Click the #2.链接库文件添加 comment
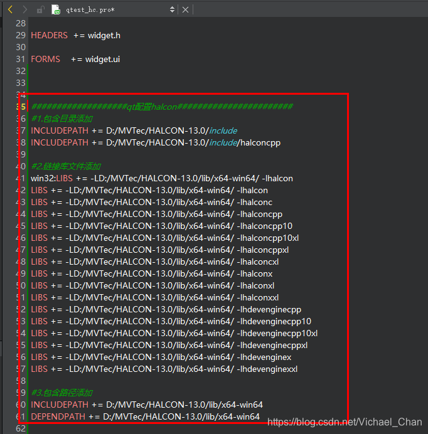428x434 pixels. tap(66, 166)
